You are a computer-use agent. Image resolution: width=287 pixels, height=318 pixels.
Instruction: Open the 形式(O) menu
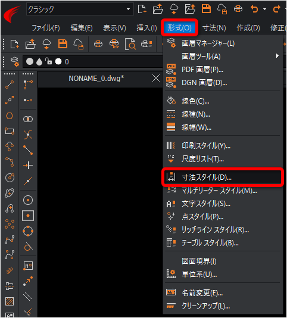pos(179,27)
